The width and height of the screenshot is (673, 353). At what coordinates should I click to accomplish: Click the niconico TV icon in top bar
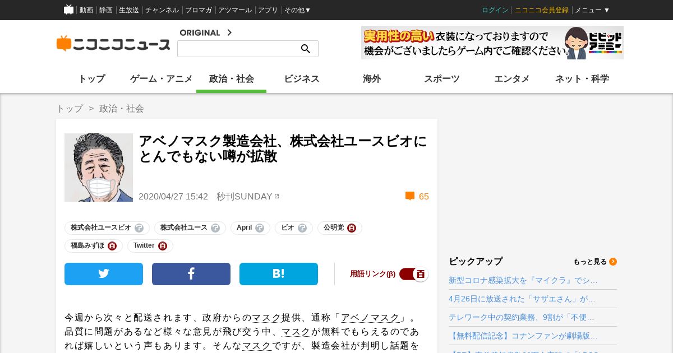pos(68,10)
